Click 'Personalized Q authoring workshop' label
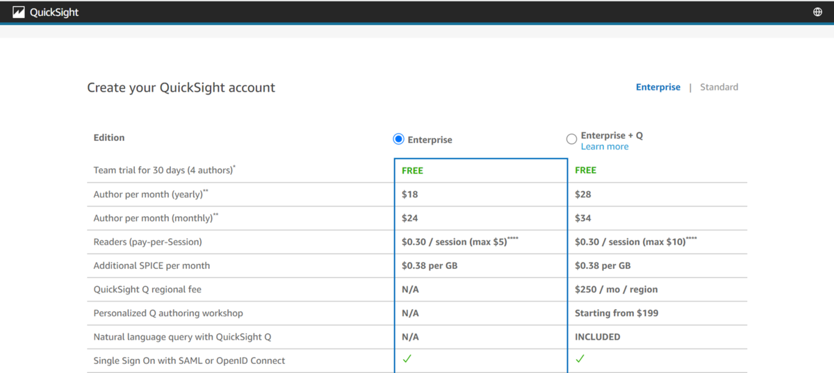 point(168,313)
